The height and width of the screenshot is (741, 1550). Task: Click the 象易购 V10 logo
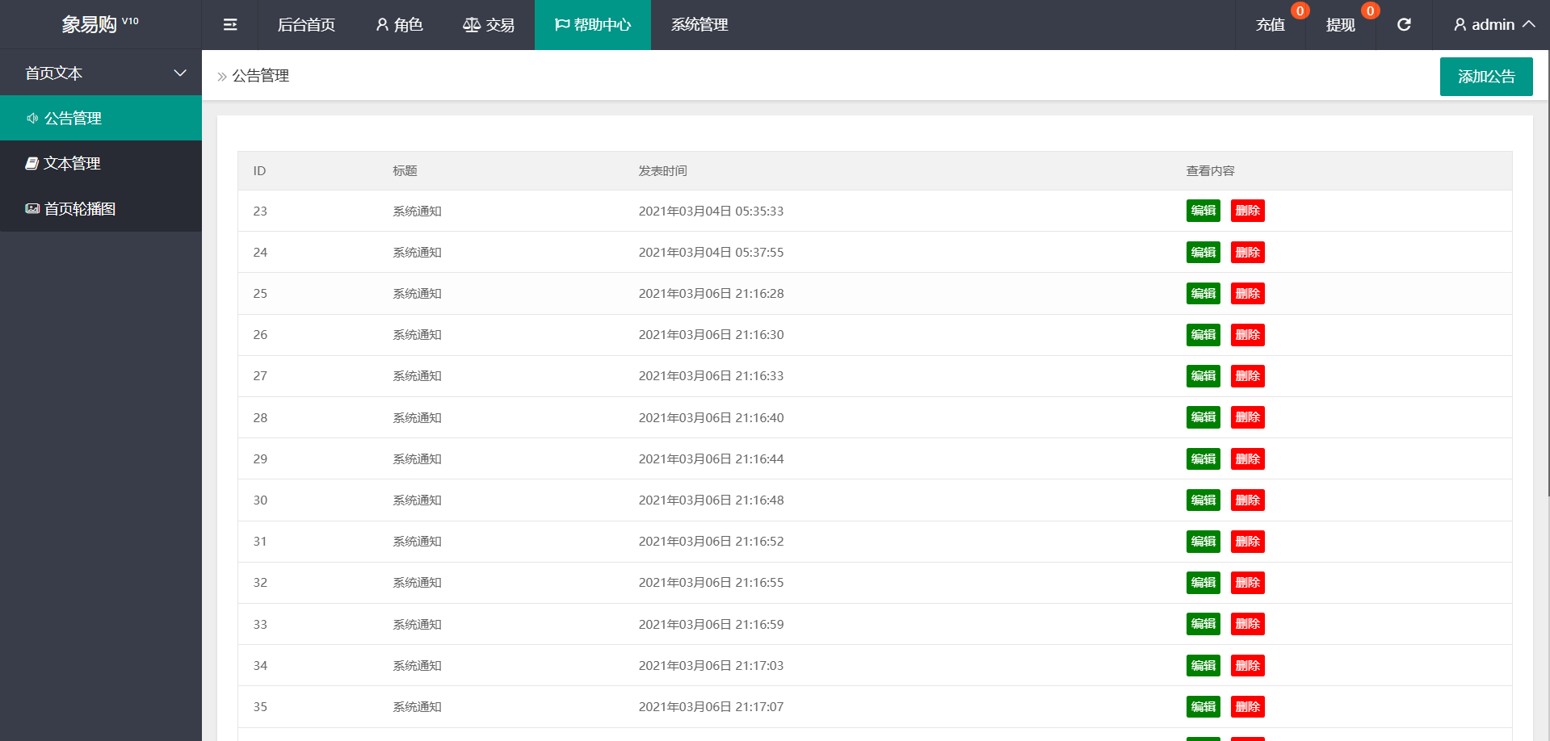(x=100, y=25)
